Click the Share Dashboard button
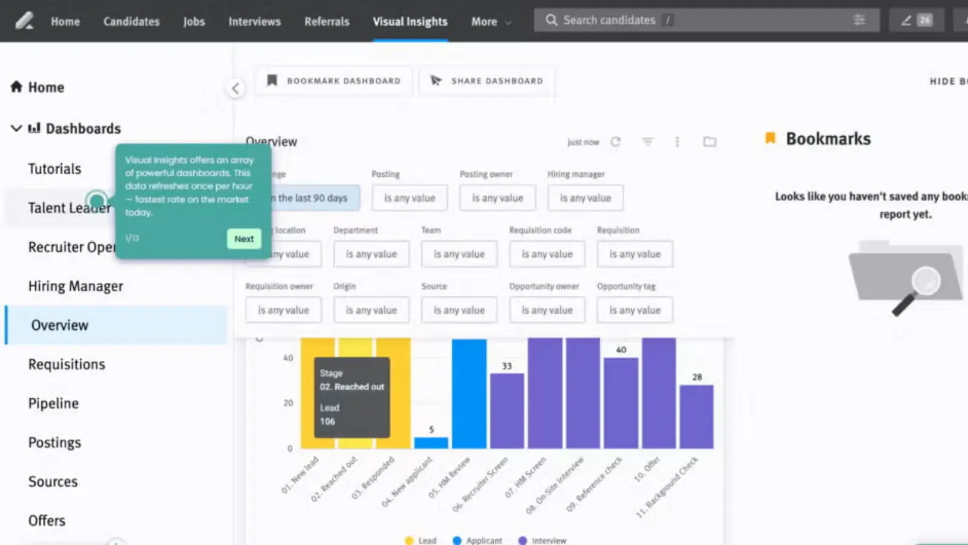This screenshot has height=545, width=968. [x=487, y=81]
